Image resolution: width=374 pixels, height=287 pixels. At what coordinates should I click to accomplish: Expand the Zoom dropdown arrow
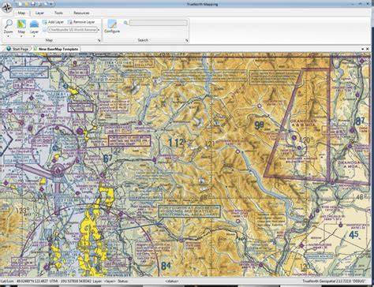(9, 36)
